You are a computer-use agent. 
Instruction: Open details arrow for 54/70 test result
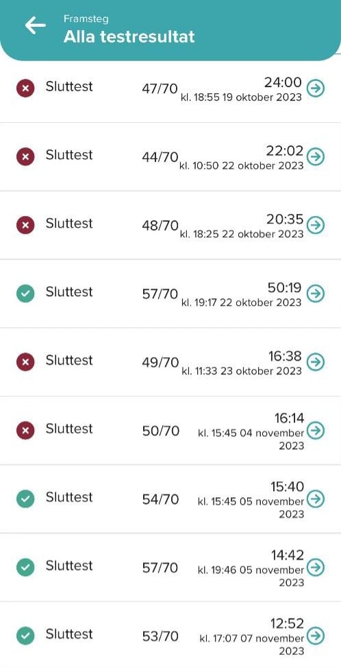(316, 499)
